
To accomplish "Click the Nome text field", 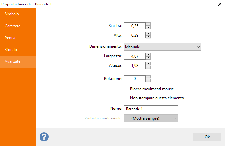I will [x=151, y=109].
